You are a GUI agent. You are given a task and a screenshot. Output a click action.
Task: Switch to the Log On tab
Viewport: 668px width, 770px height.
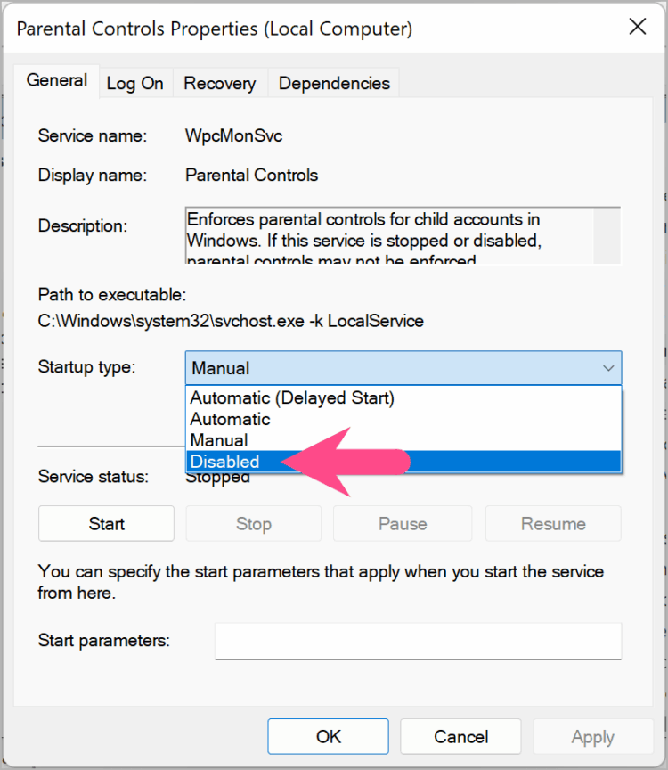134,83
